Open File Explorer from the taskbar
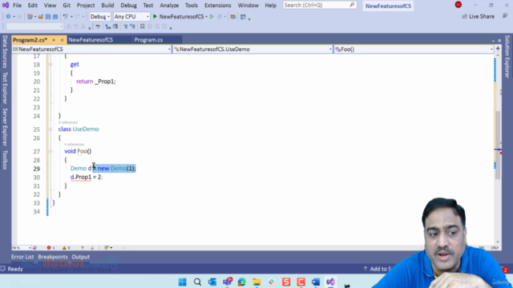The width and height of the screenshot is (513, 288). (256, 282)
